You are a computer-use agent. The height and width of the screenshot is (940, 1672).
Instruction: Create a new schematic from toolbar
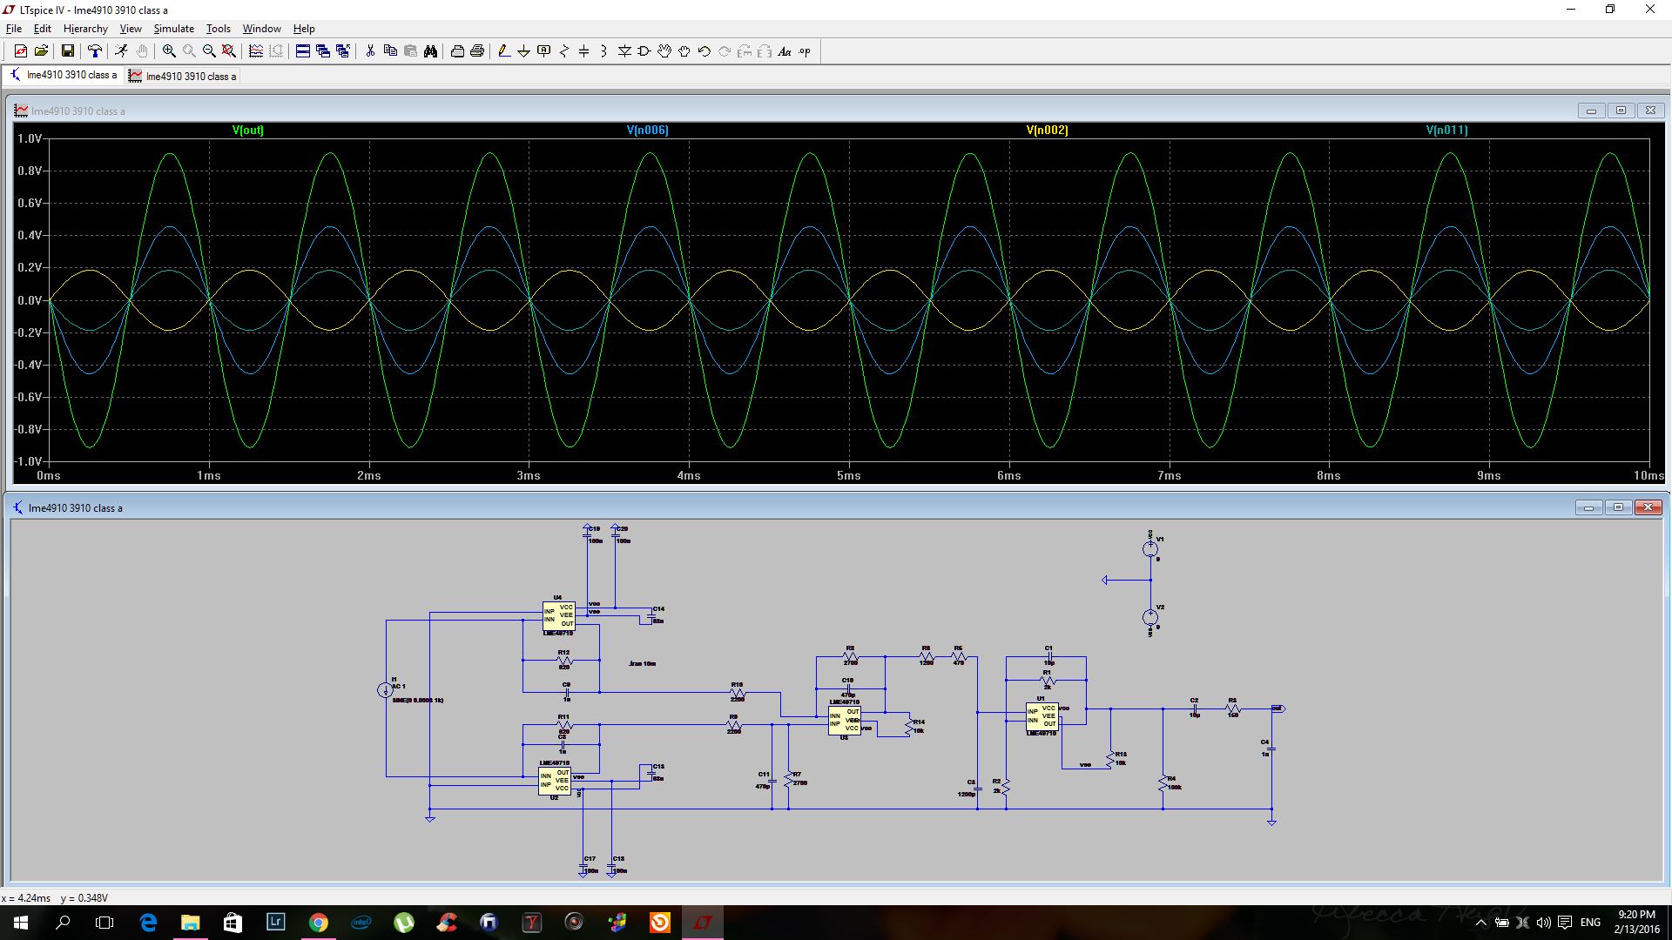[x=21, y=51]
